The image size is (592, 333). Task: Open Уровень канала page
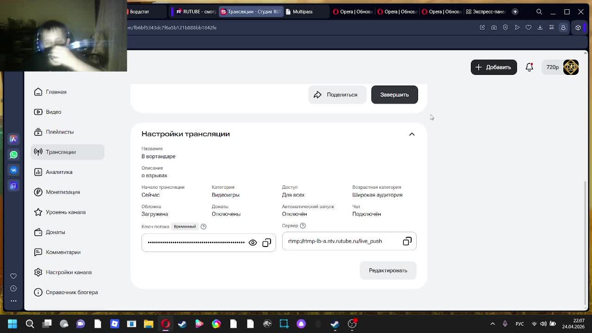click(68, 212)
